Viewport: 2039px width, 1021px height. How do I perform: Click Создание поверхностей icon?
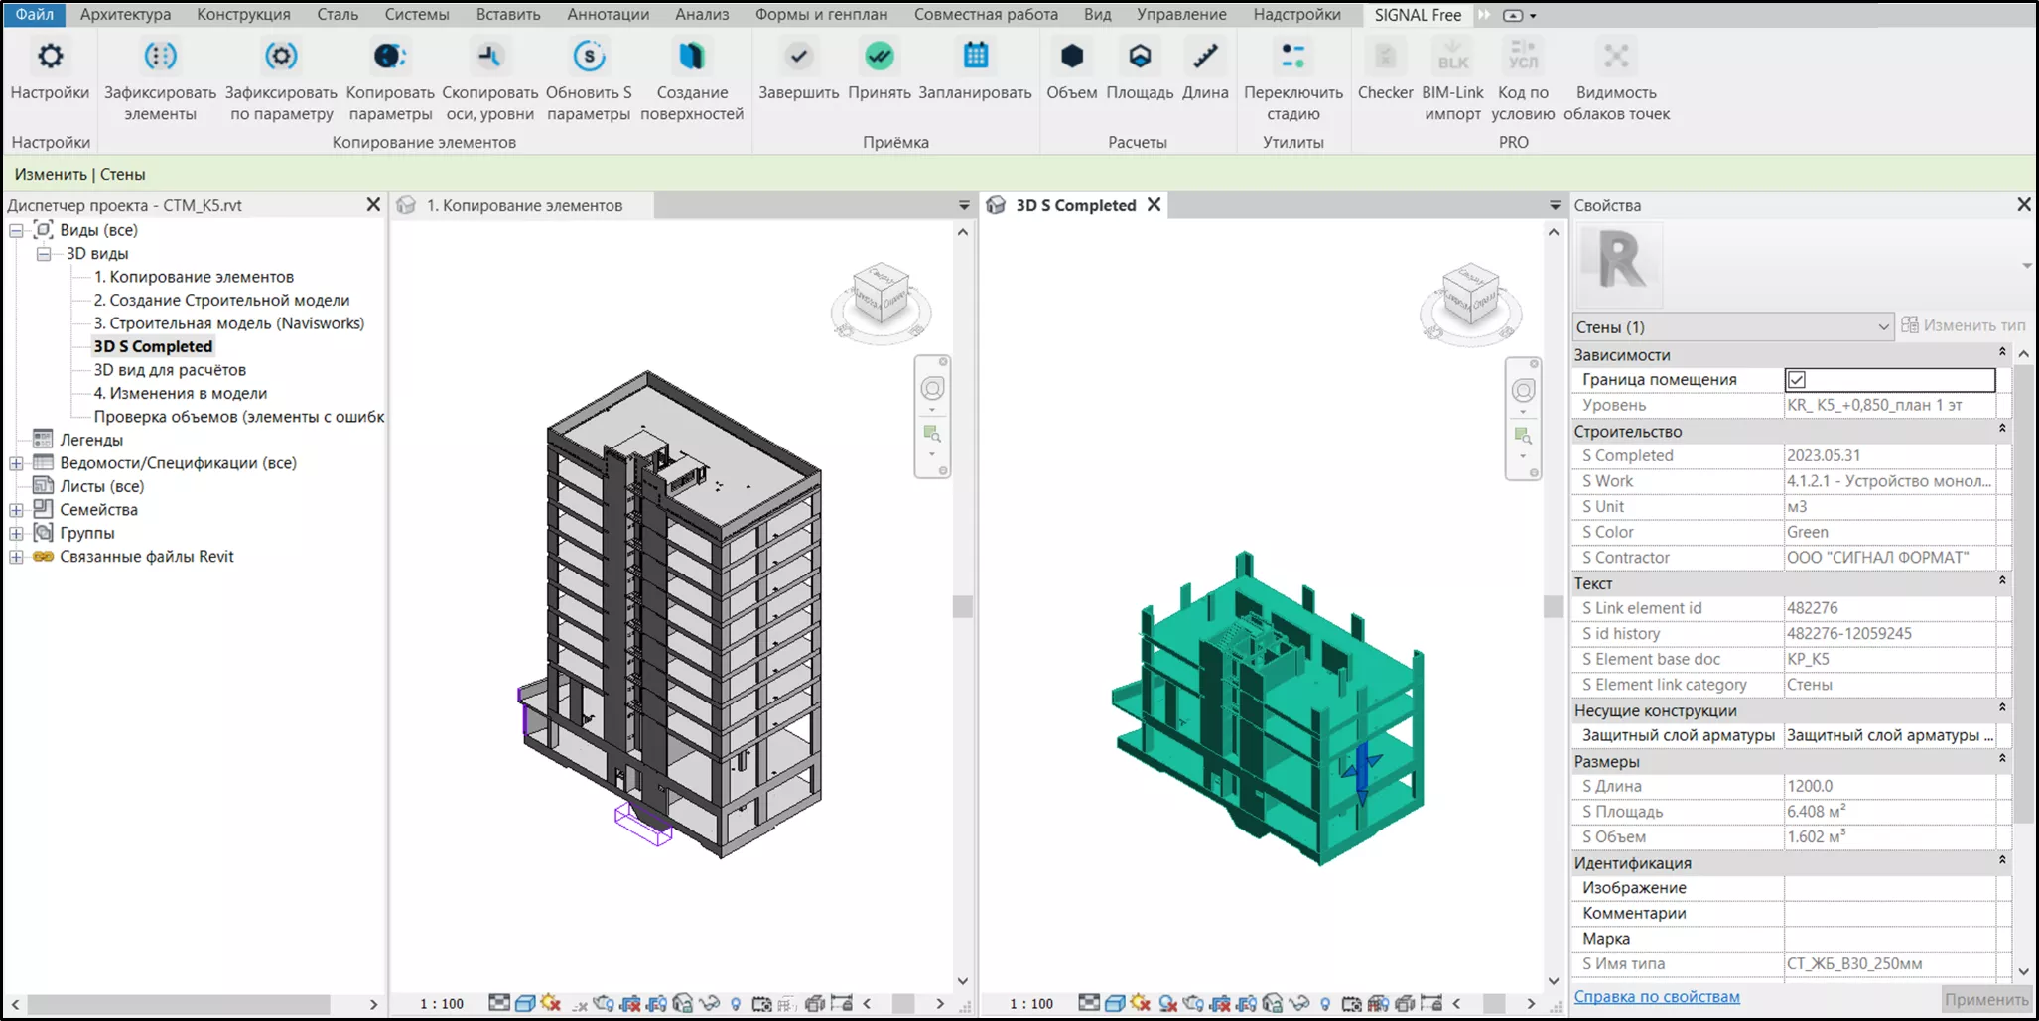(x=692, y=57)
